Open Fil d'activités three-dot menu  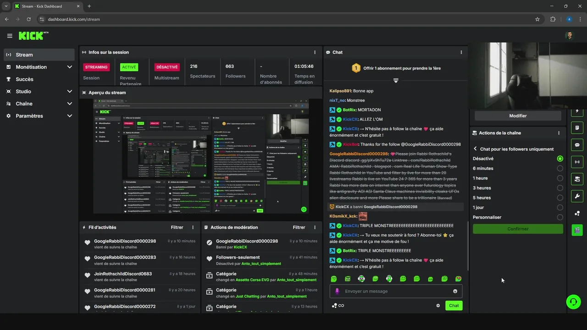[193, 227]
